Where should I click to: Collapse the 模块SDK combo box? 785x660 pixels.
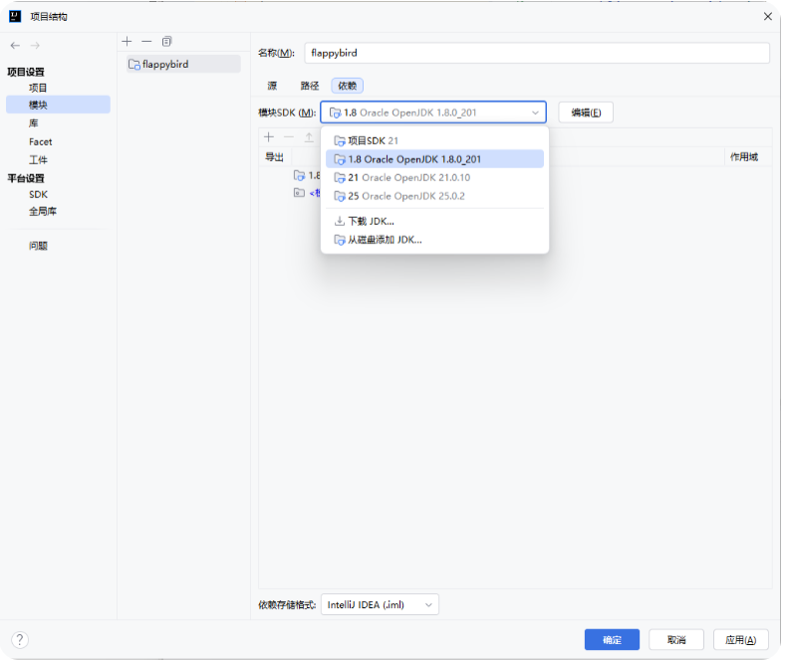pos(433,112)
